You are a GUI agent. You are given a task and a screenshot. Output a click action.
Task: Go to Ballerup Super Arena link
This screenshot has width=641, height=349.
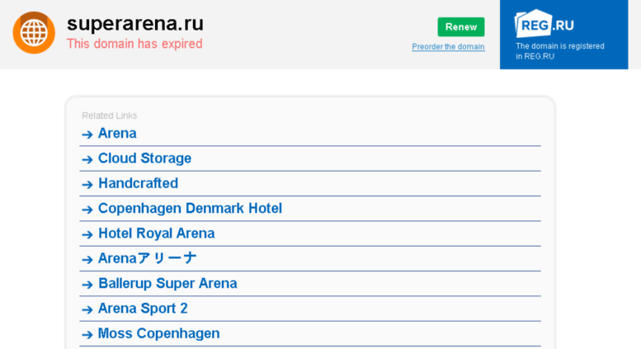(x=167, y=283)
